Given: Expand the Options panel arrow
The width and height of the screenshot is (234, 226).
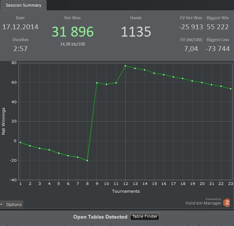Looking at the screenshot, I should (x=1, y=204).
